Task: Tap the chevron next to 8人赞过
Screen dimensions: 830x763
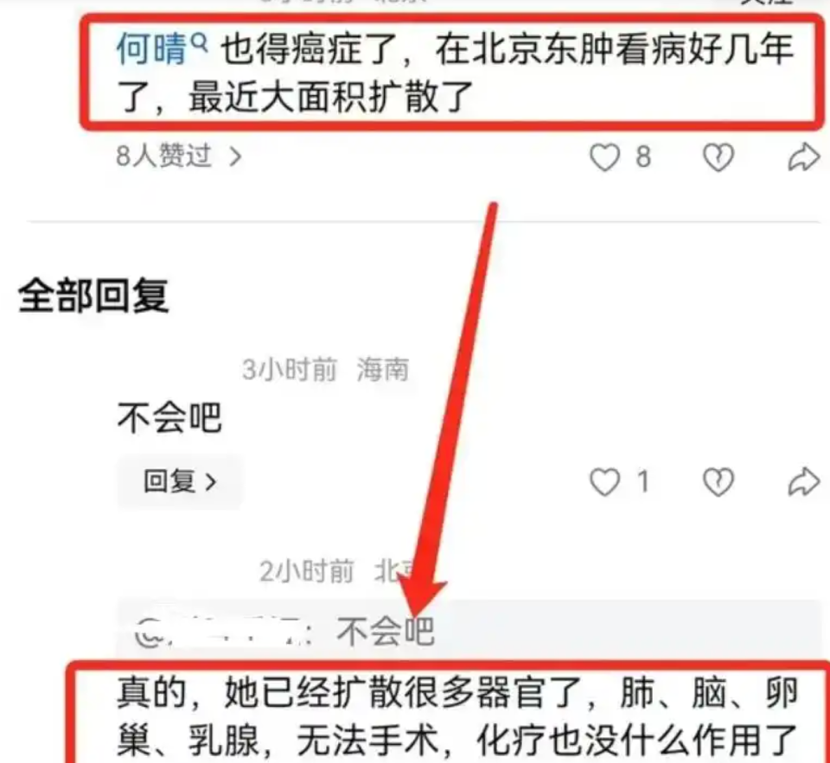Action: [x=235, y=156]
